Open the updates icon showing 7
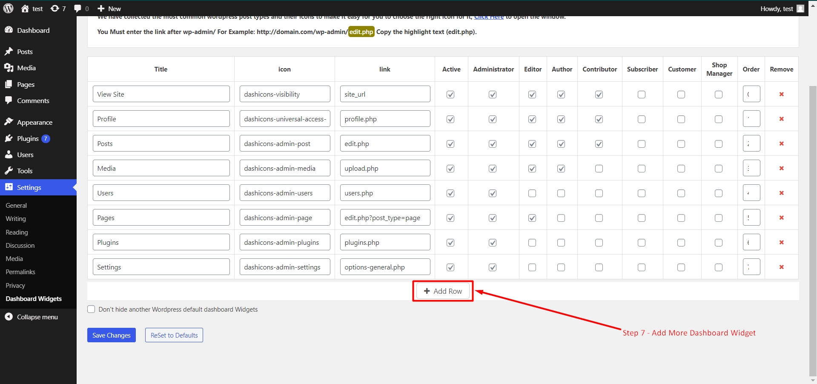 [x=58, y=9]
